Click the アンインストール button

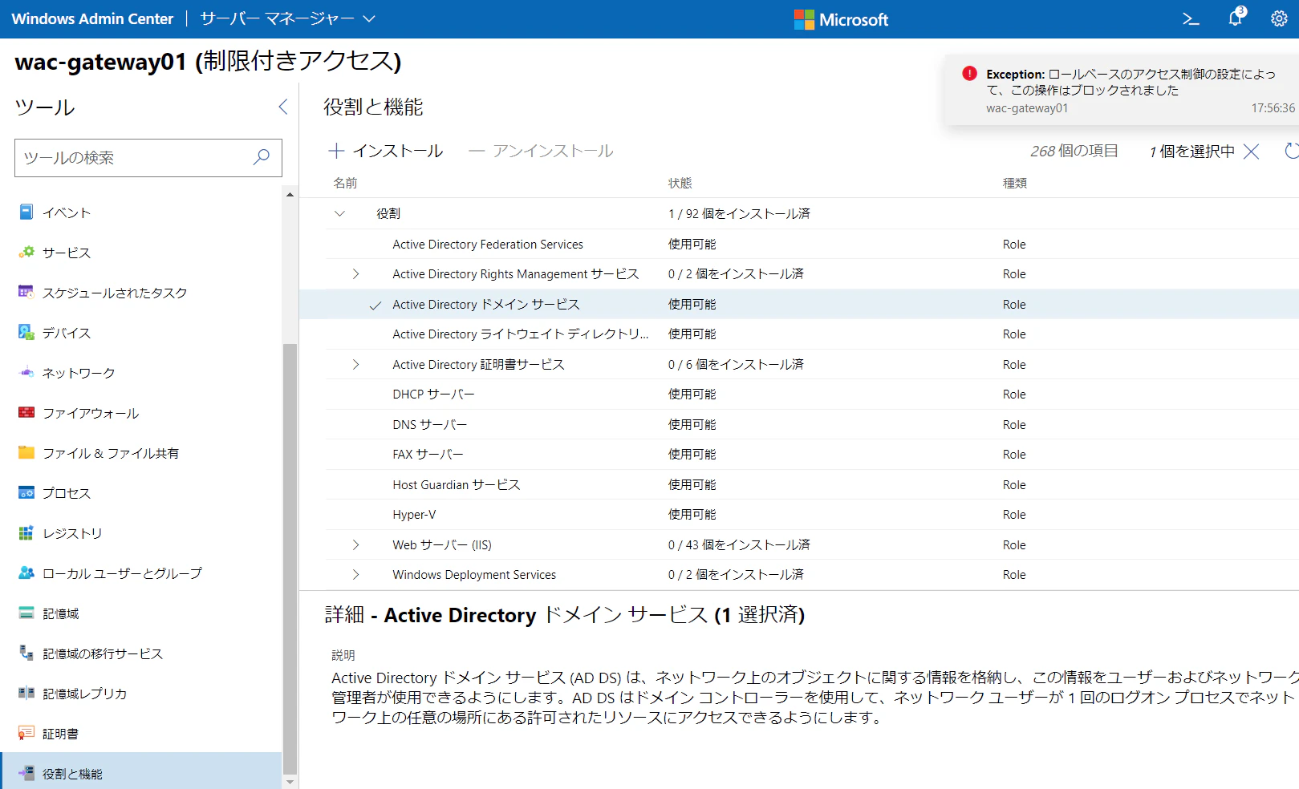(541, 151)
